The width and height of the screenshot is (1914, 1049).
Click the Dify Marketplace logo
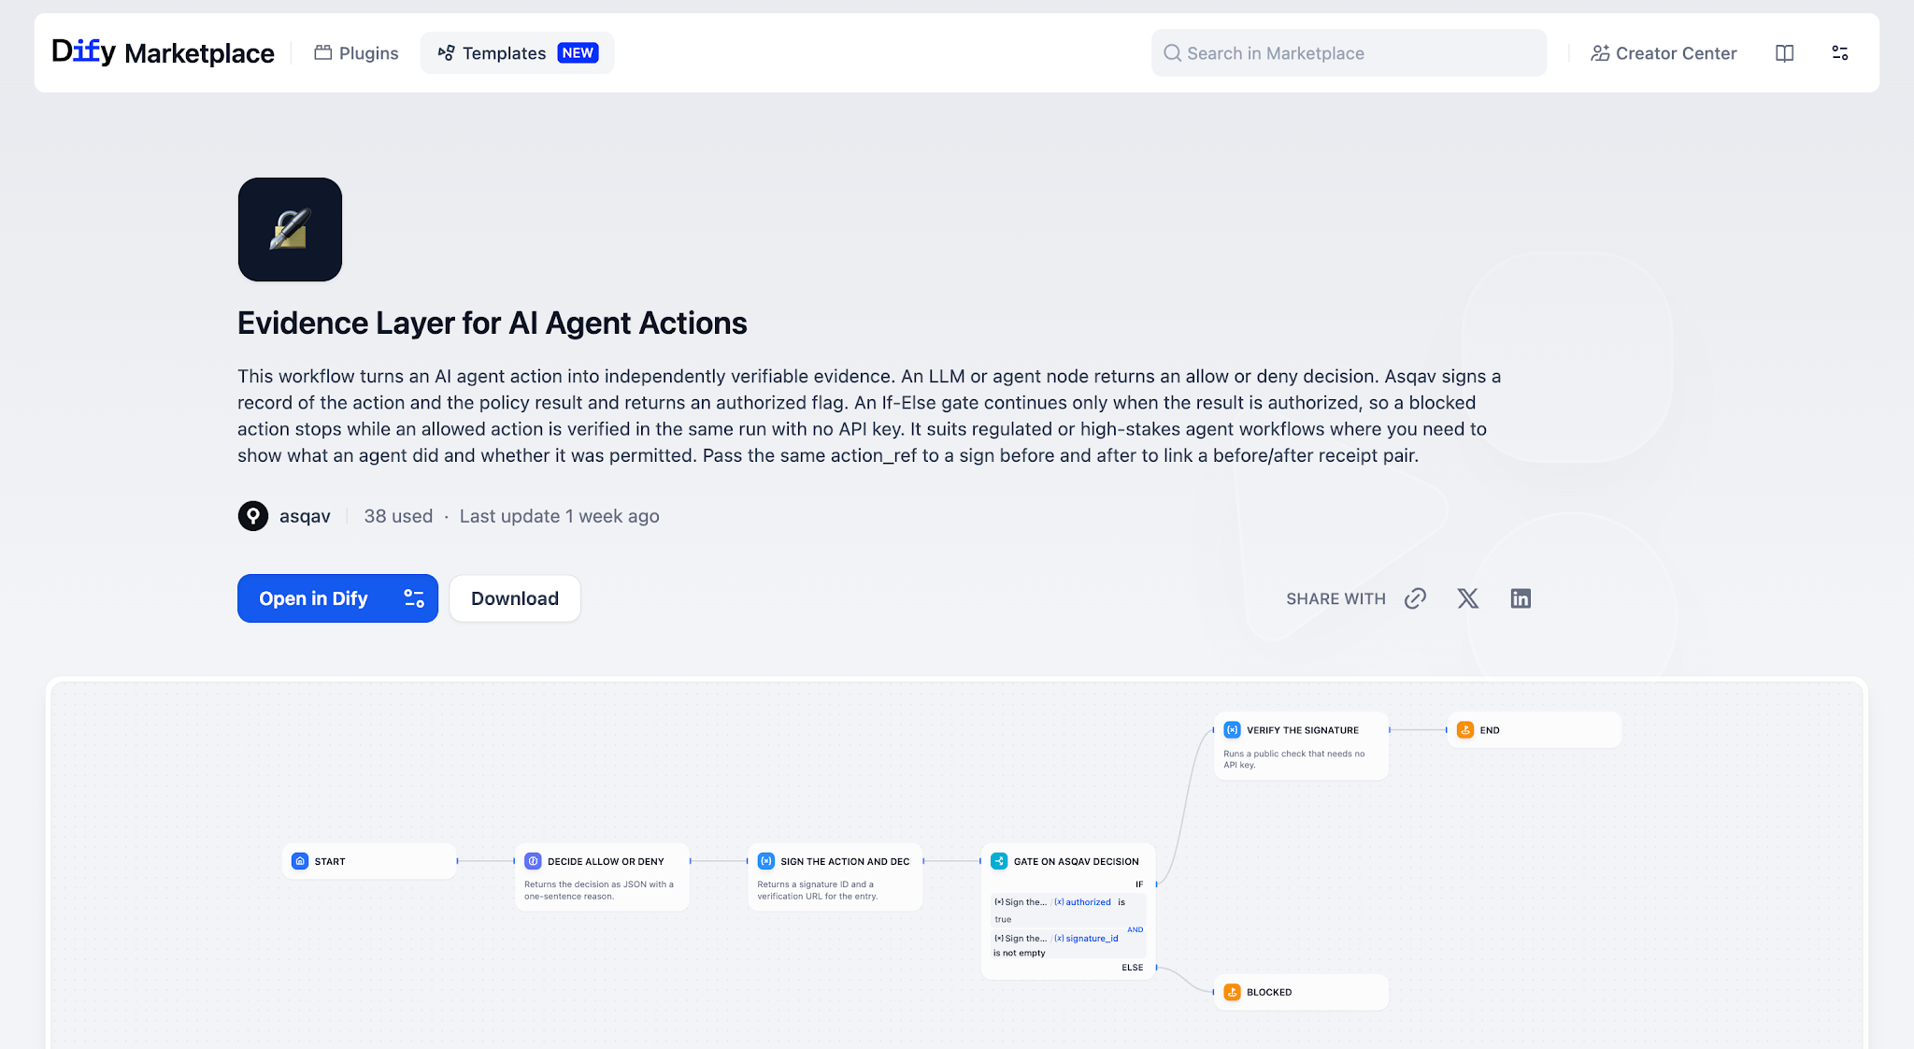tap(164, 52)
